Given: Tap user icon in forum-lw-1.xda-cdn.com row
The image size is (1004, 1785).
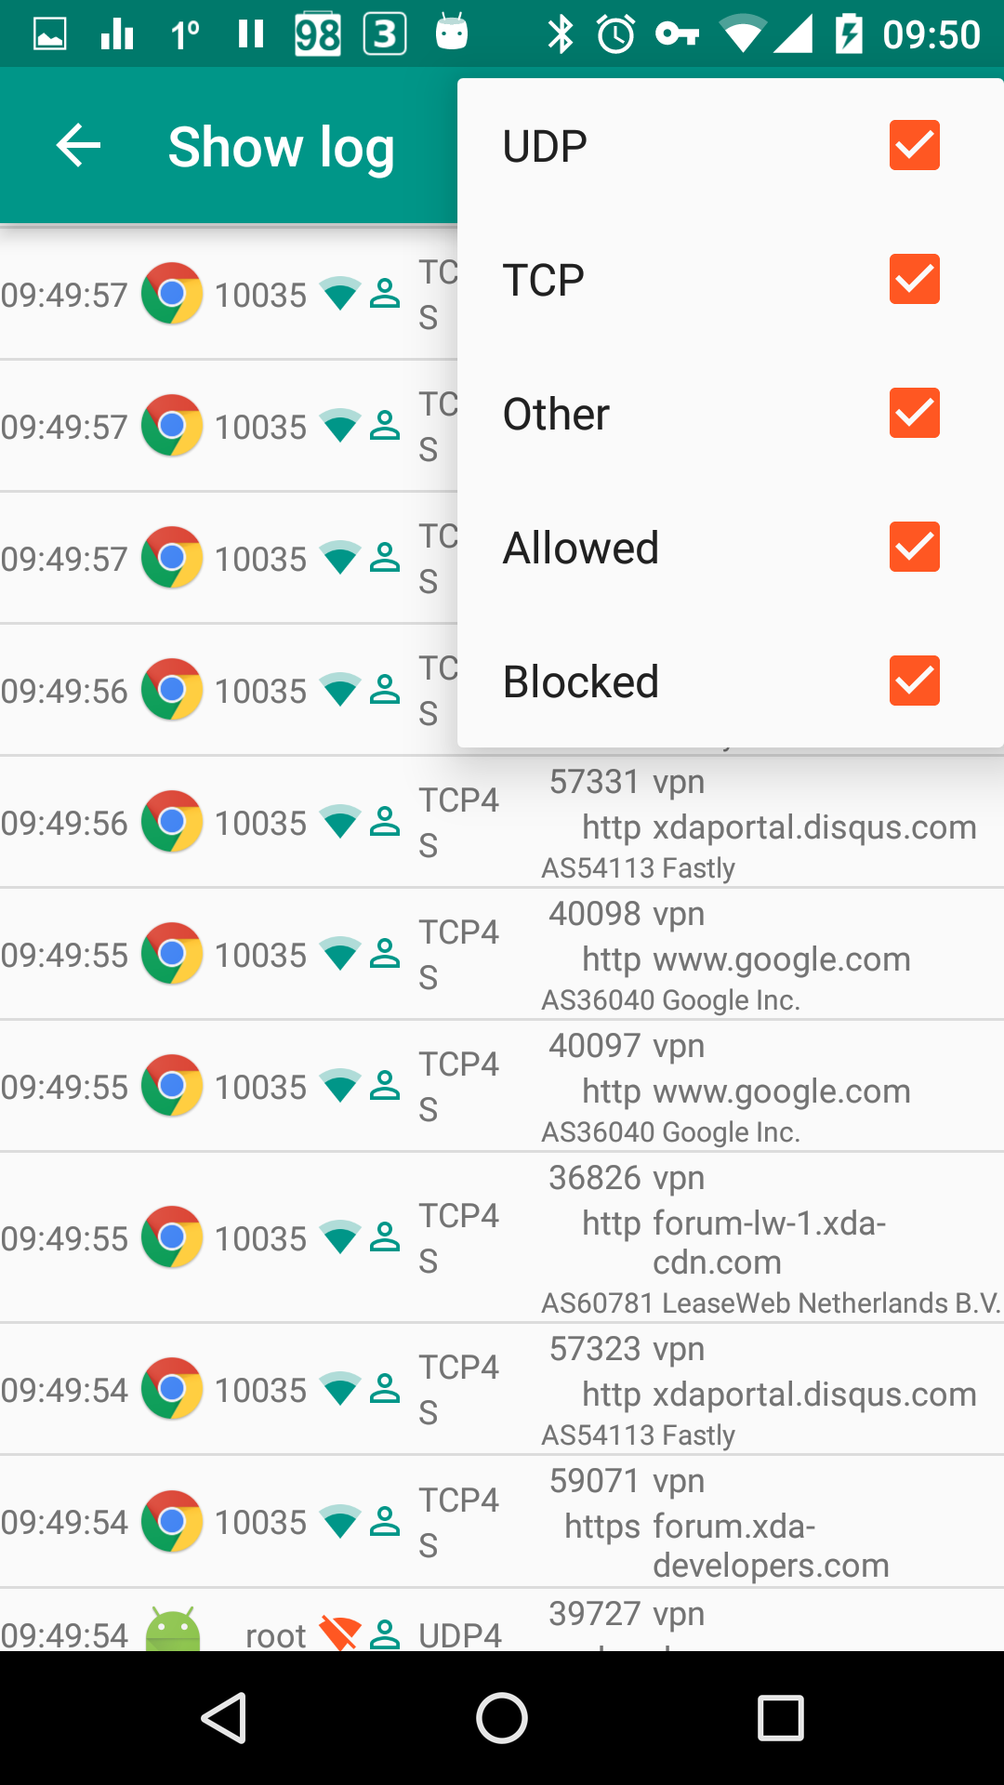Looking at the screenshot, I should (385, 1237).
